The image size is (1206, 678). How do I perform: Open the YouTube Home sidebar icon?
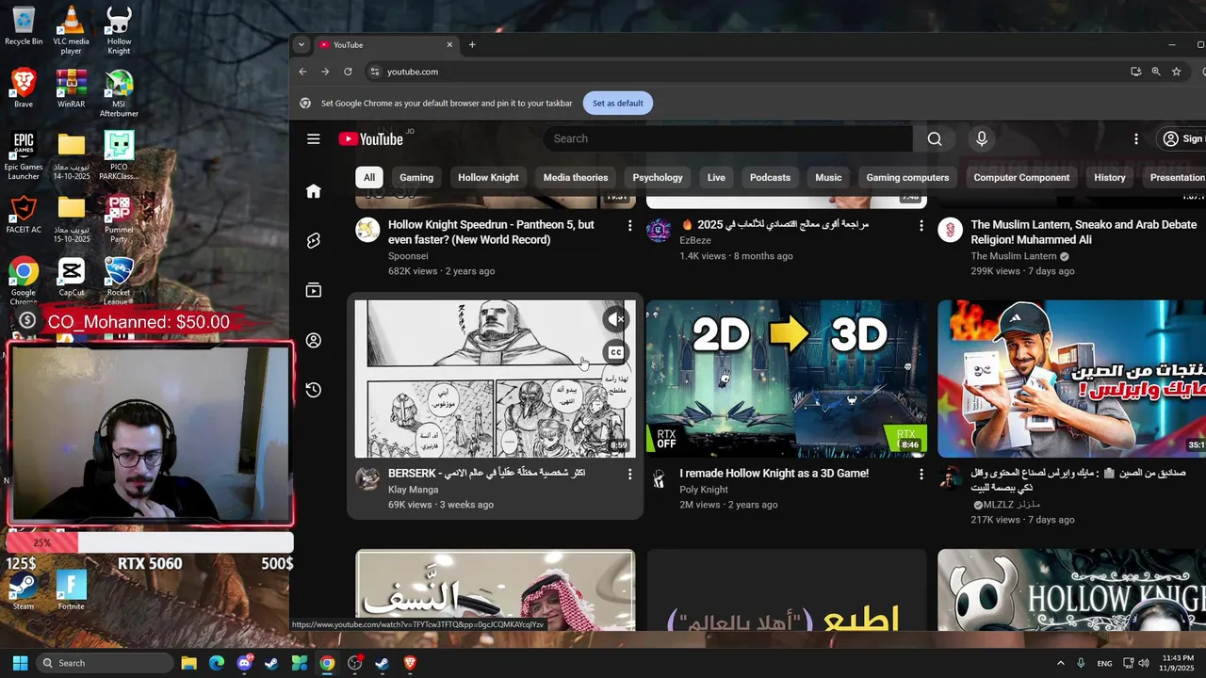point(314,191)
